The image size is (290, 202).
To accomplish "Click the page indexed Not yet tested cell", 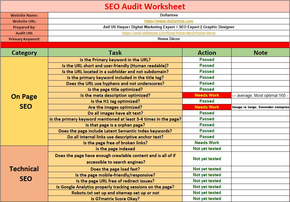I will tap(207, 149).
